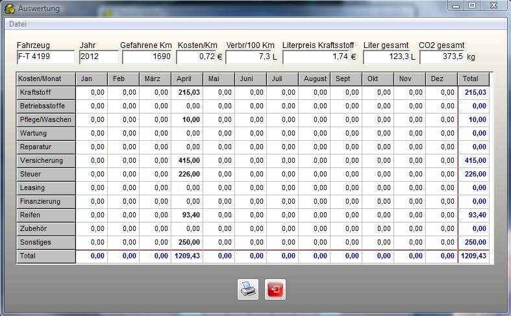The height and width of the screenshot is (316, 511).
Task: Click the blue 415,00 Versicherung total
Action: pos(473,161)
